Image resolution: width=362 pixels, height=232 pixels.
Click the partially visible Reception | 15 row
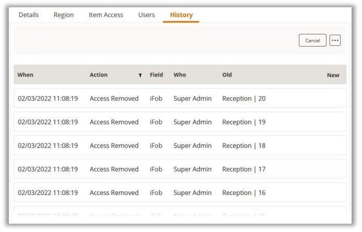180,215
